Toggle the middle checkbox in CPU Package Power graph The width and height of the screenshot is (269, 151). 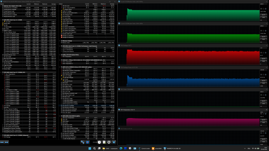(x=263, y=75)
